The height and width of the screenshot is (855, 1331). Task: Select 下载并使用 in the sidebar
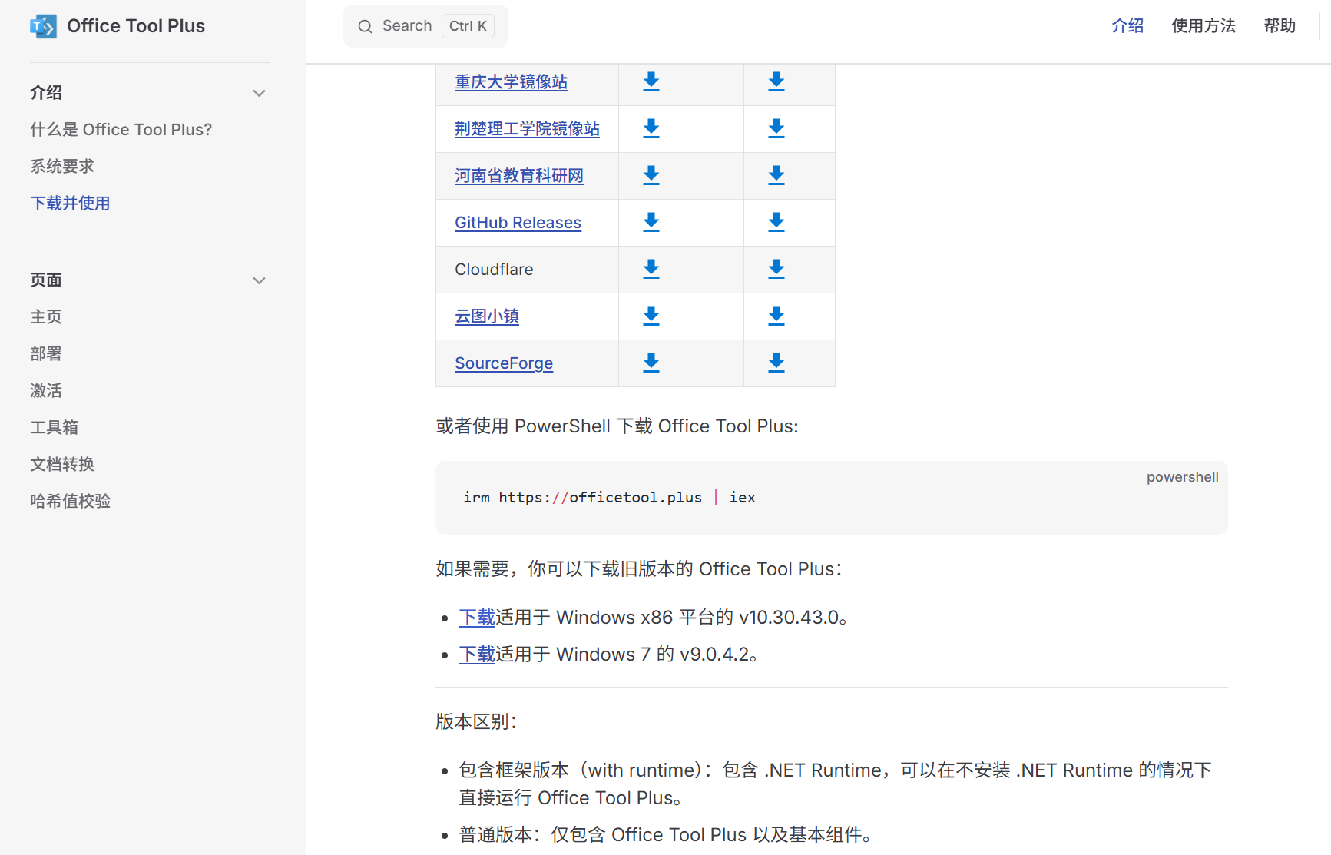click(70, 204)
